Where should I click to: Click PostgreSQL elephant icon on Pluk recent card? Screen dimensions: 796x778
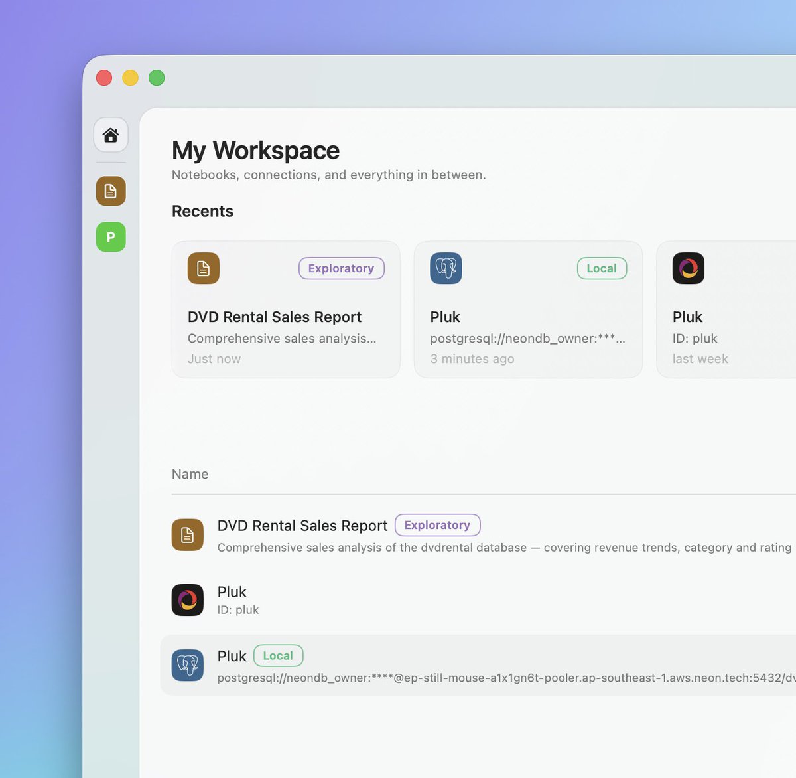(446, 268)
